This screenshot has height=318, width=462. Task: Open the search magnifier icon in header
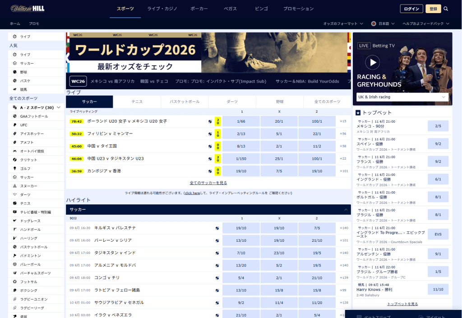tap(446, 9)
